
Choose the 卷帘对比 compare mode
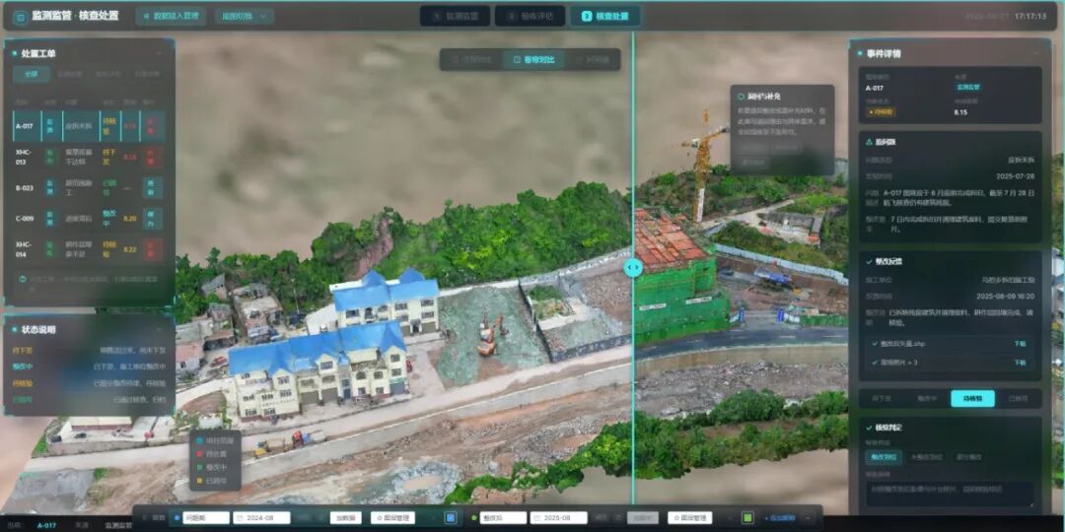[x=533, y=60]
